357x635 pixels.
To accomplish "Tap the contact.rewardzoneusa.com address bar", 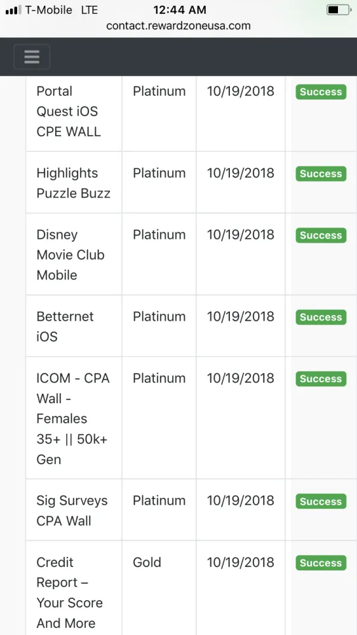I will (x=178, y=26).
